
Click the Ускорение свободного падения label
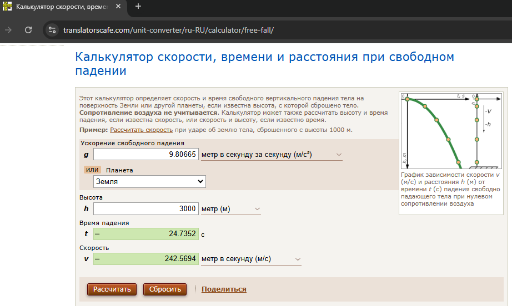coord(132,143)
